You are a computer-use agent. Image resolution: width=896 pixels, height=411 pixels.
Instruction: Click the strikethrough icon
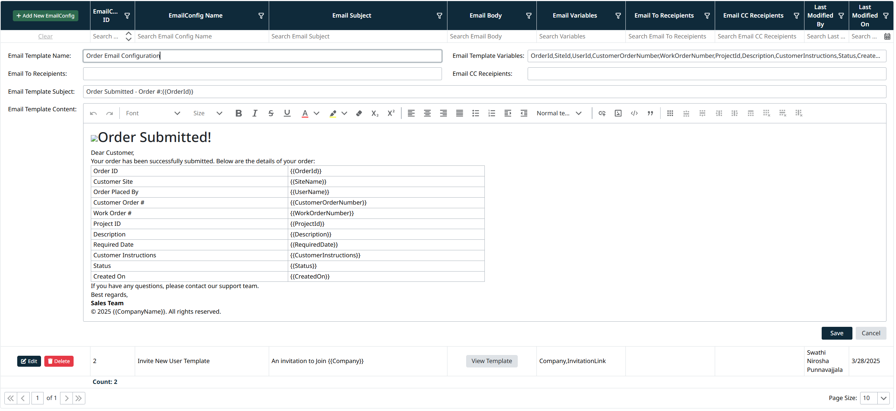click(271, 113)
